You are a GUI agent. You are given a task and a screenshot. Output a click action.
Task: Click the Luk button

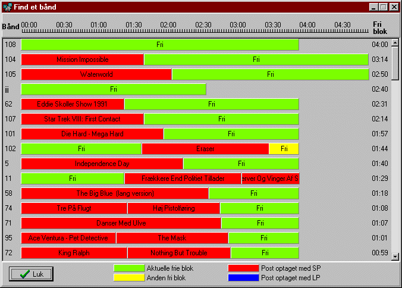pyautogui.click(x=31, y=274)
